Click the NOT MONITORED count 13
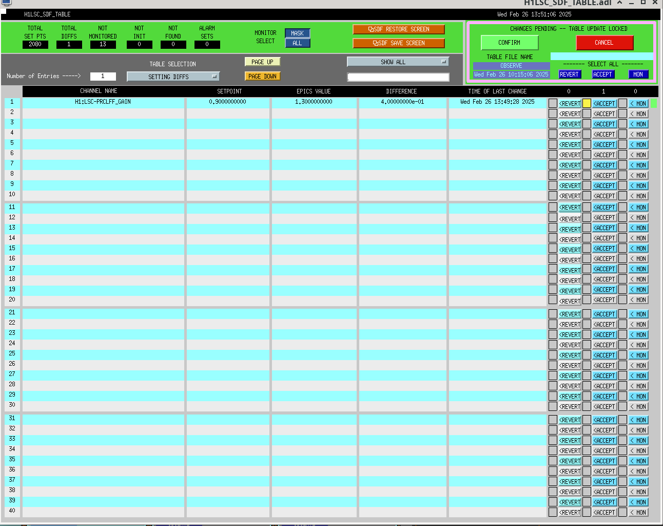The width and height of the screenshot is (663, 526). [x=103, y=44]
